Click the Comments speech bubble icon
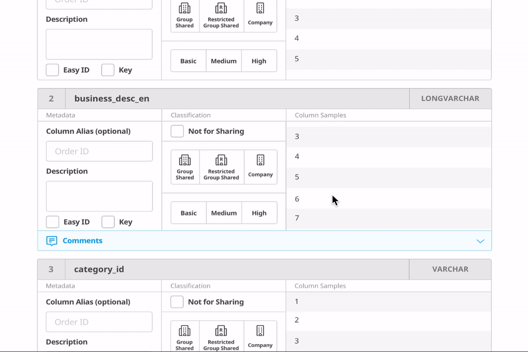Screen dimensions: 528x352 51,241
